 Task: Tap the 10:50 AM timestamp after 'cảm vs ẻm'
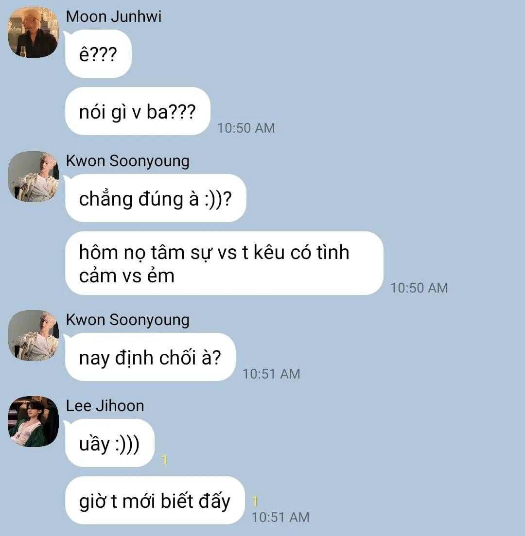(420, 288)
